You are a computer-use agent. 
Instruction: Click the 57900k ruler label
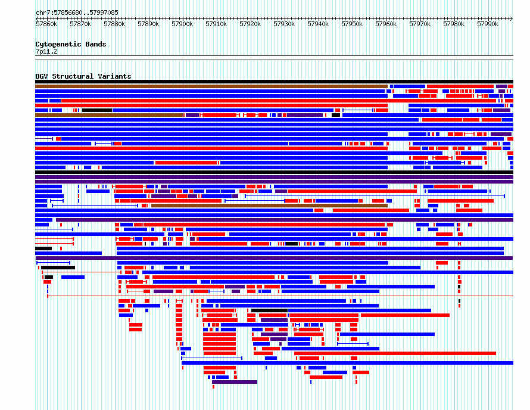pos(183,24)
